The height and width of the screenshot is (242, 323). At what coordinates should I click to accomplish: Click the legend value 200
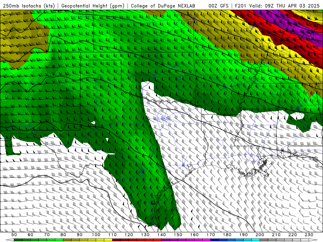point(260,235)
